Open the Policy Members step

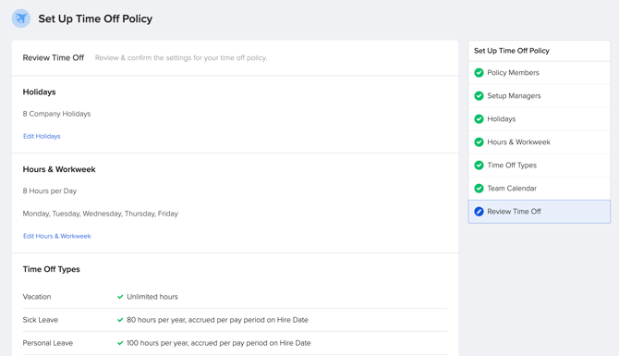click(x=540, y=73)
